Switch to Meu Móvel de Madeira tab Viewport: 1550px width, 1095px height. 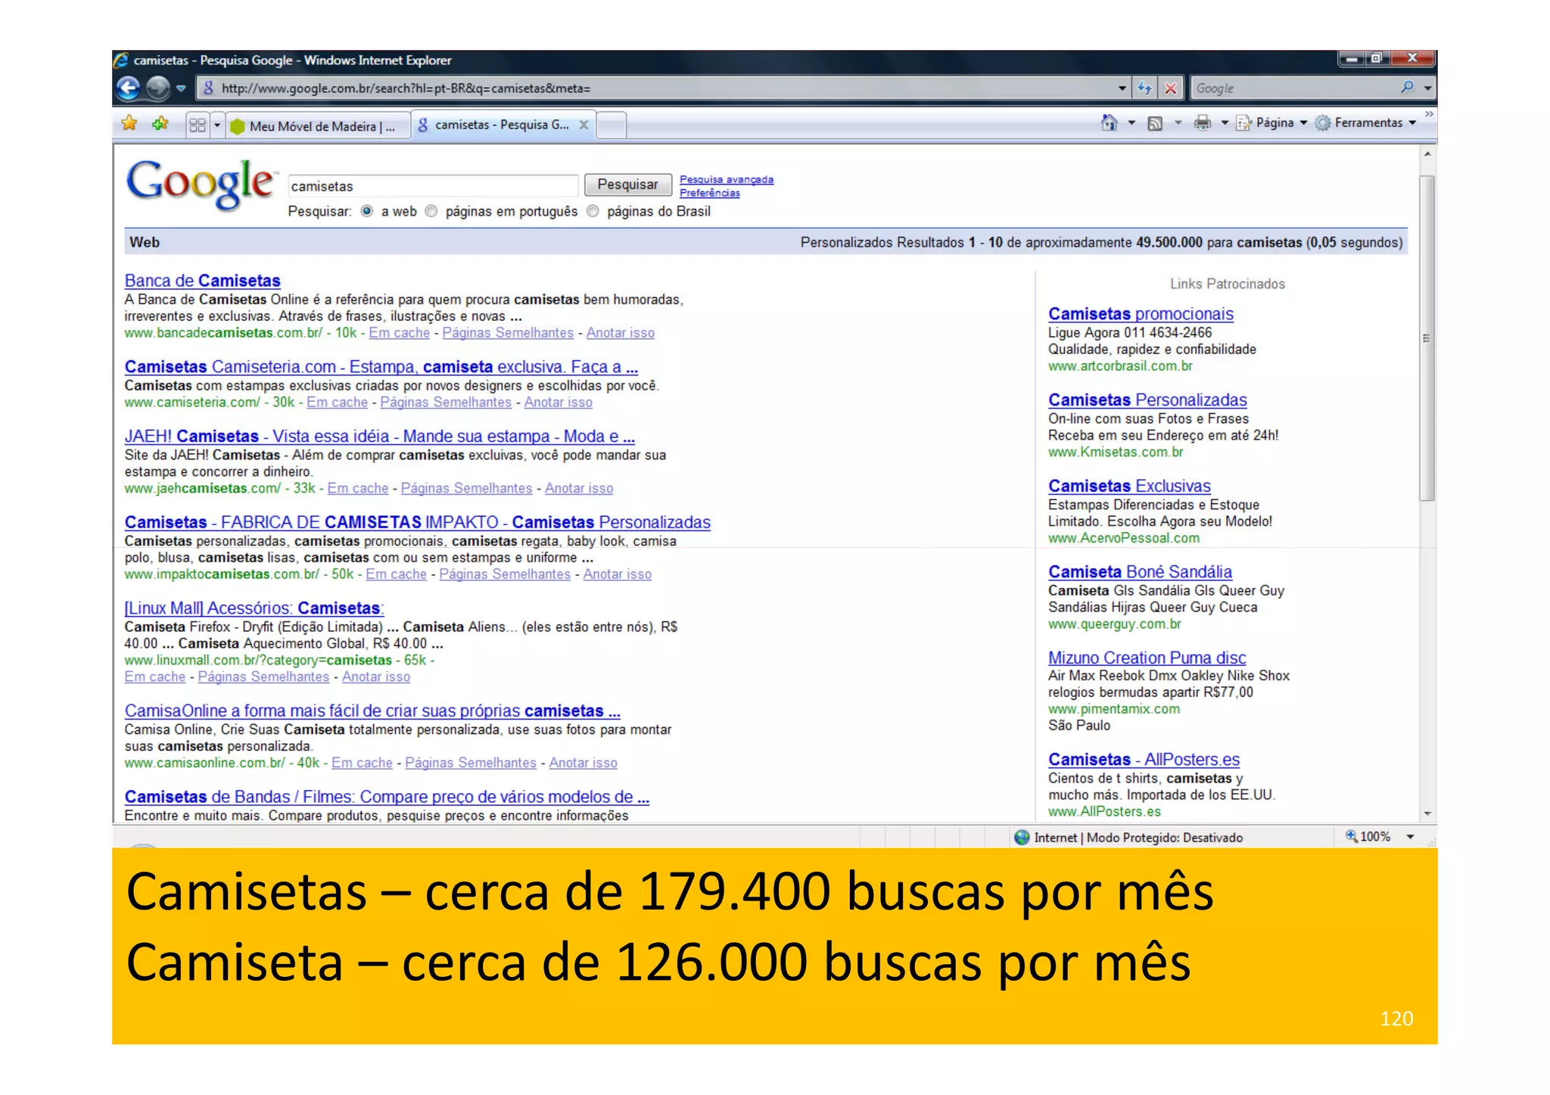point(318,126)
